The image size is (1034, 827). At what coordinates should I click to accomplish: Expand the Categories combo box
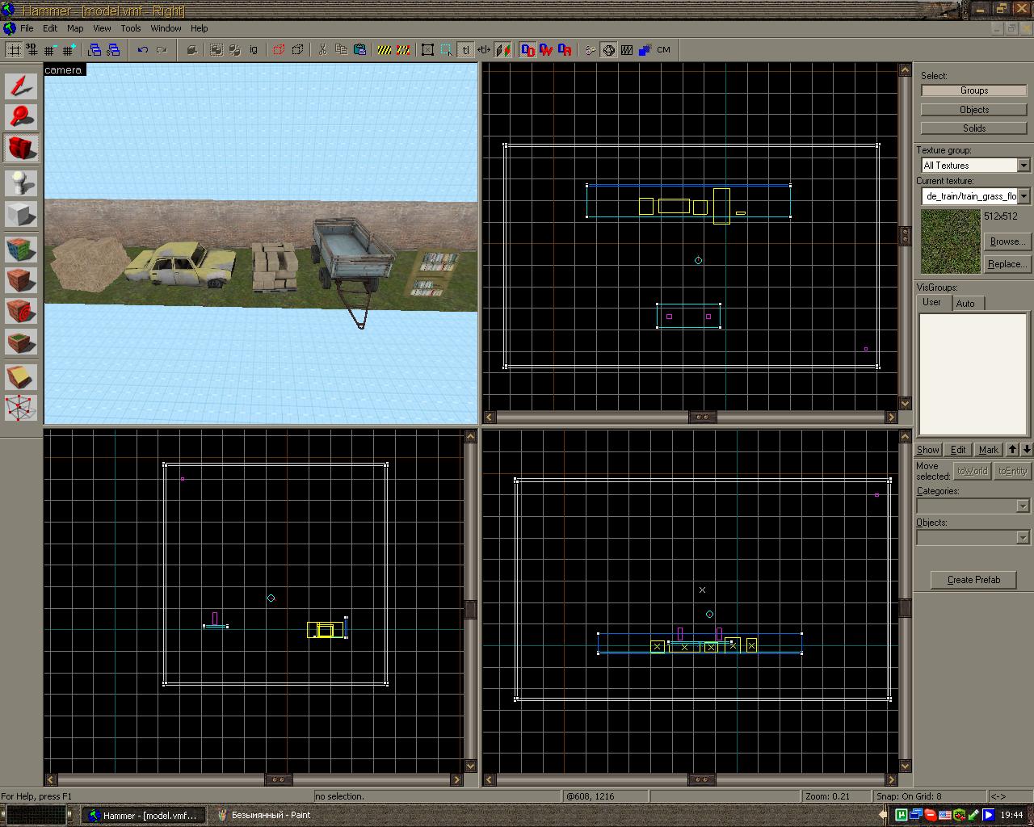pyautogui.click(x=1022, y=506)
